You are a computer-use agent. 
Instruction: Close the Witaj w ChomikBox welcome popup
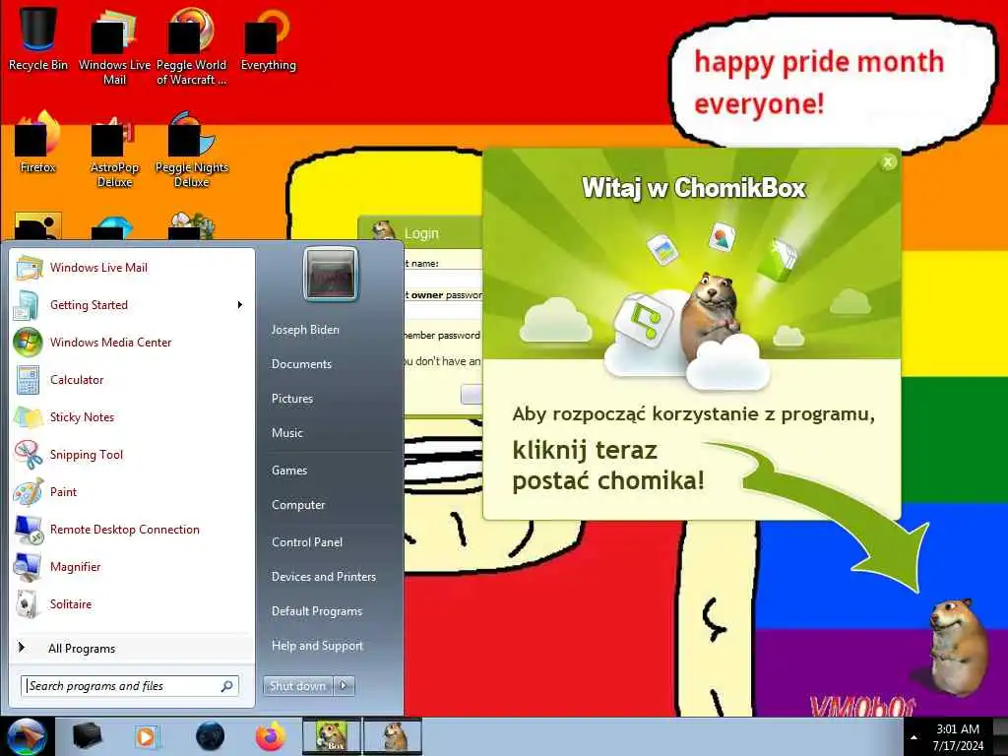(x=888, y=162)
